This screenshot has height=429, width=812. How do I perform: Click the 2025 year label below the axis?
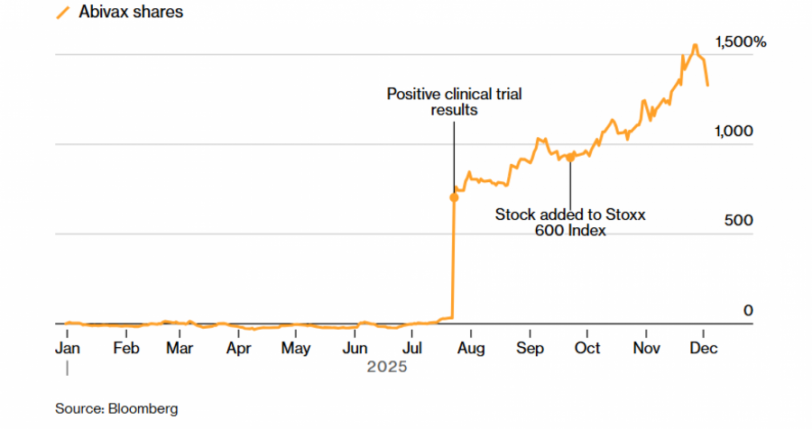coord(386,368)
